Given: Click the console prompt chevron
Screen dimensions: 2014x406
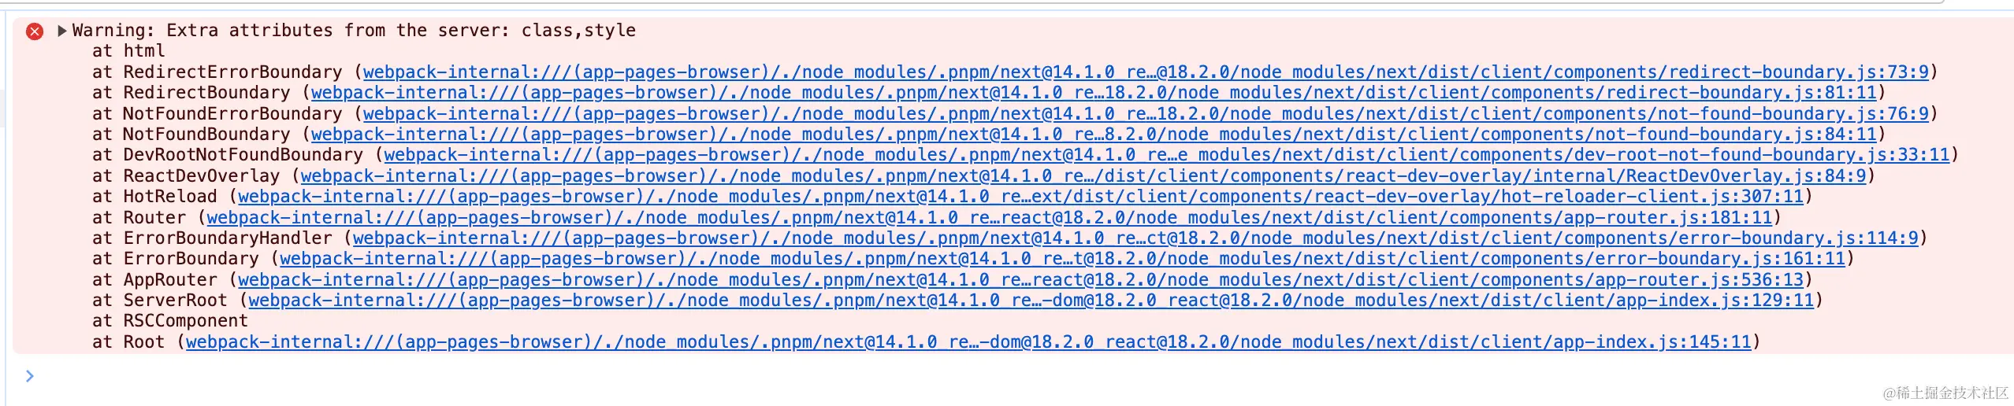Looking at the screenshot, I should (30, 376).
